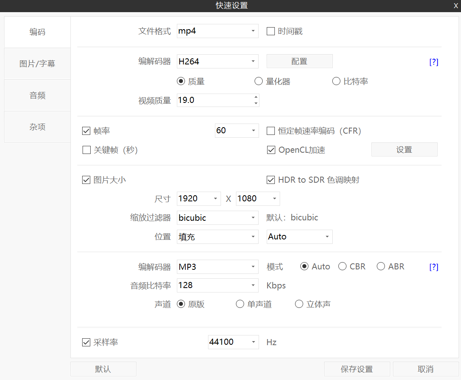Open the 音频 tab
Image resolution: width=461 pixels, height=380 pixels.
coord(37,95)
